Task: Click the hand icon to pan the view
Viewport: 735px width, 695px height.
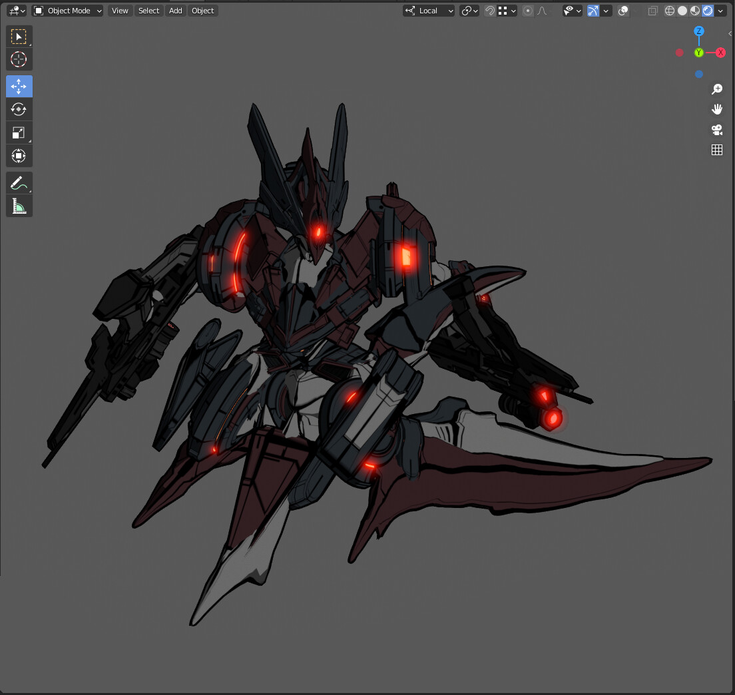Action: point(717,109)
